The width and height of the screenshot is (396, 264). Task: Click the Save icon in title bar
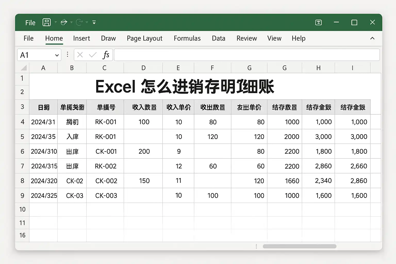point(46,22)
